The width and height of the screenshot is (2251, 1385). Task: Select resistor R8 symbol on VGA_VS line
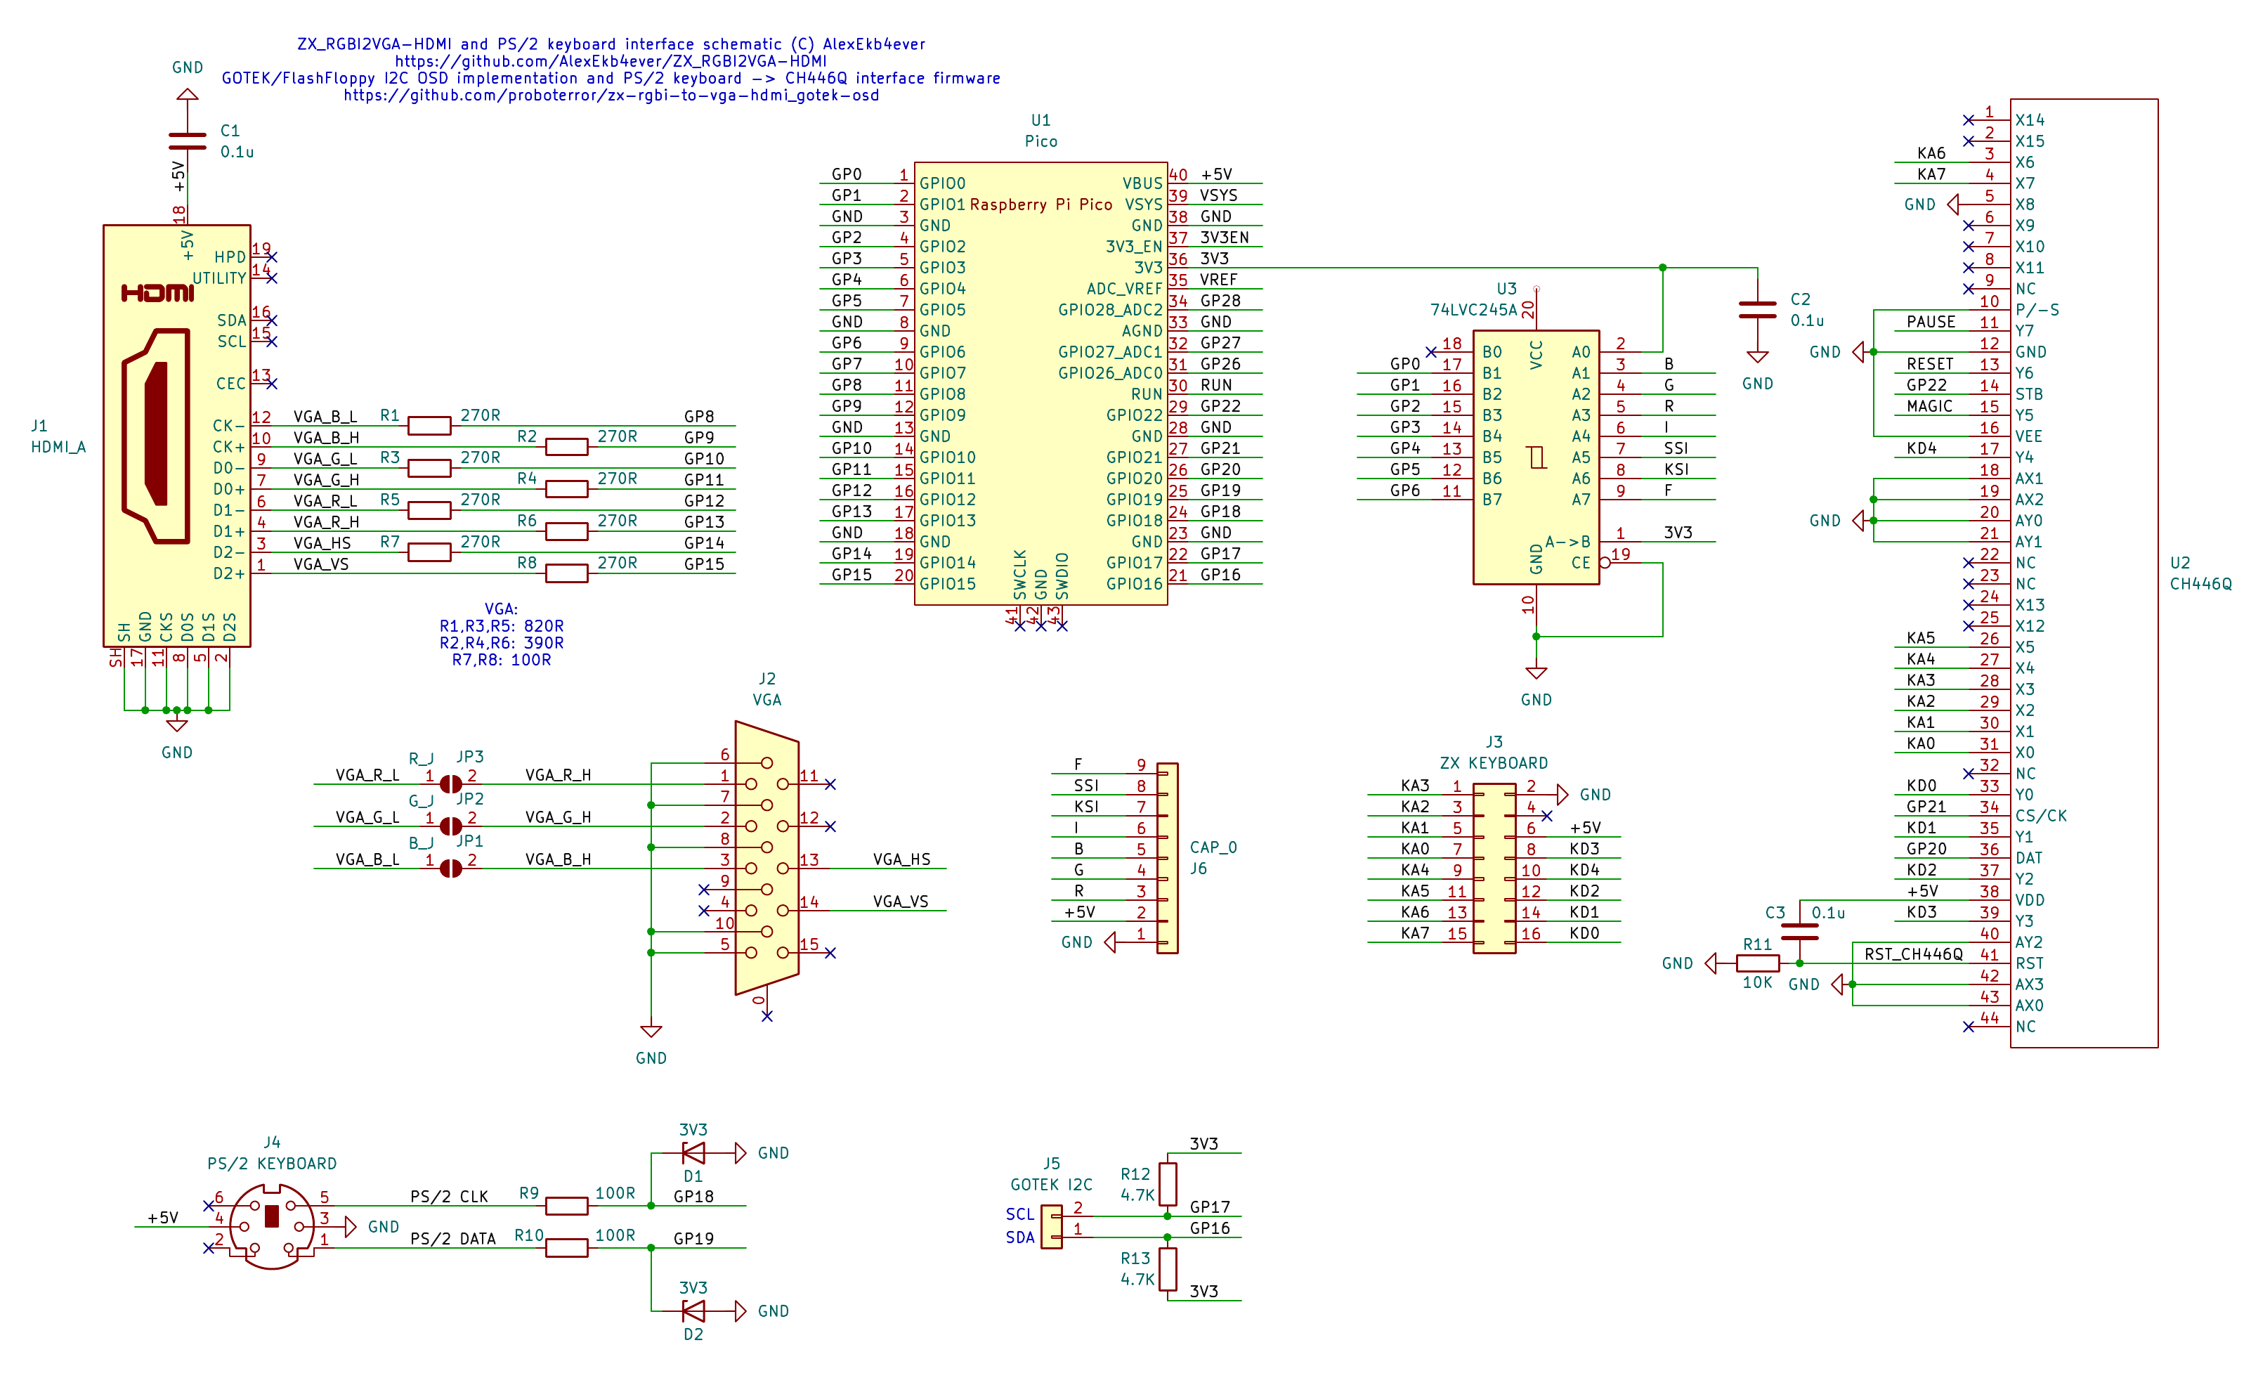click(x=566, y=574)
